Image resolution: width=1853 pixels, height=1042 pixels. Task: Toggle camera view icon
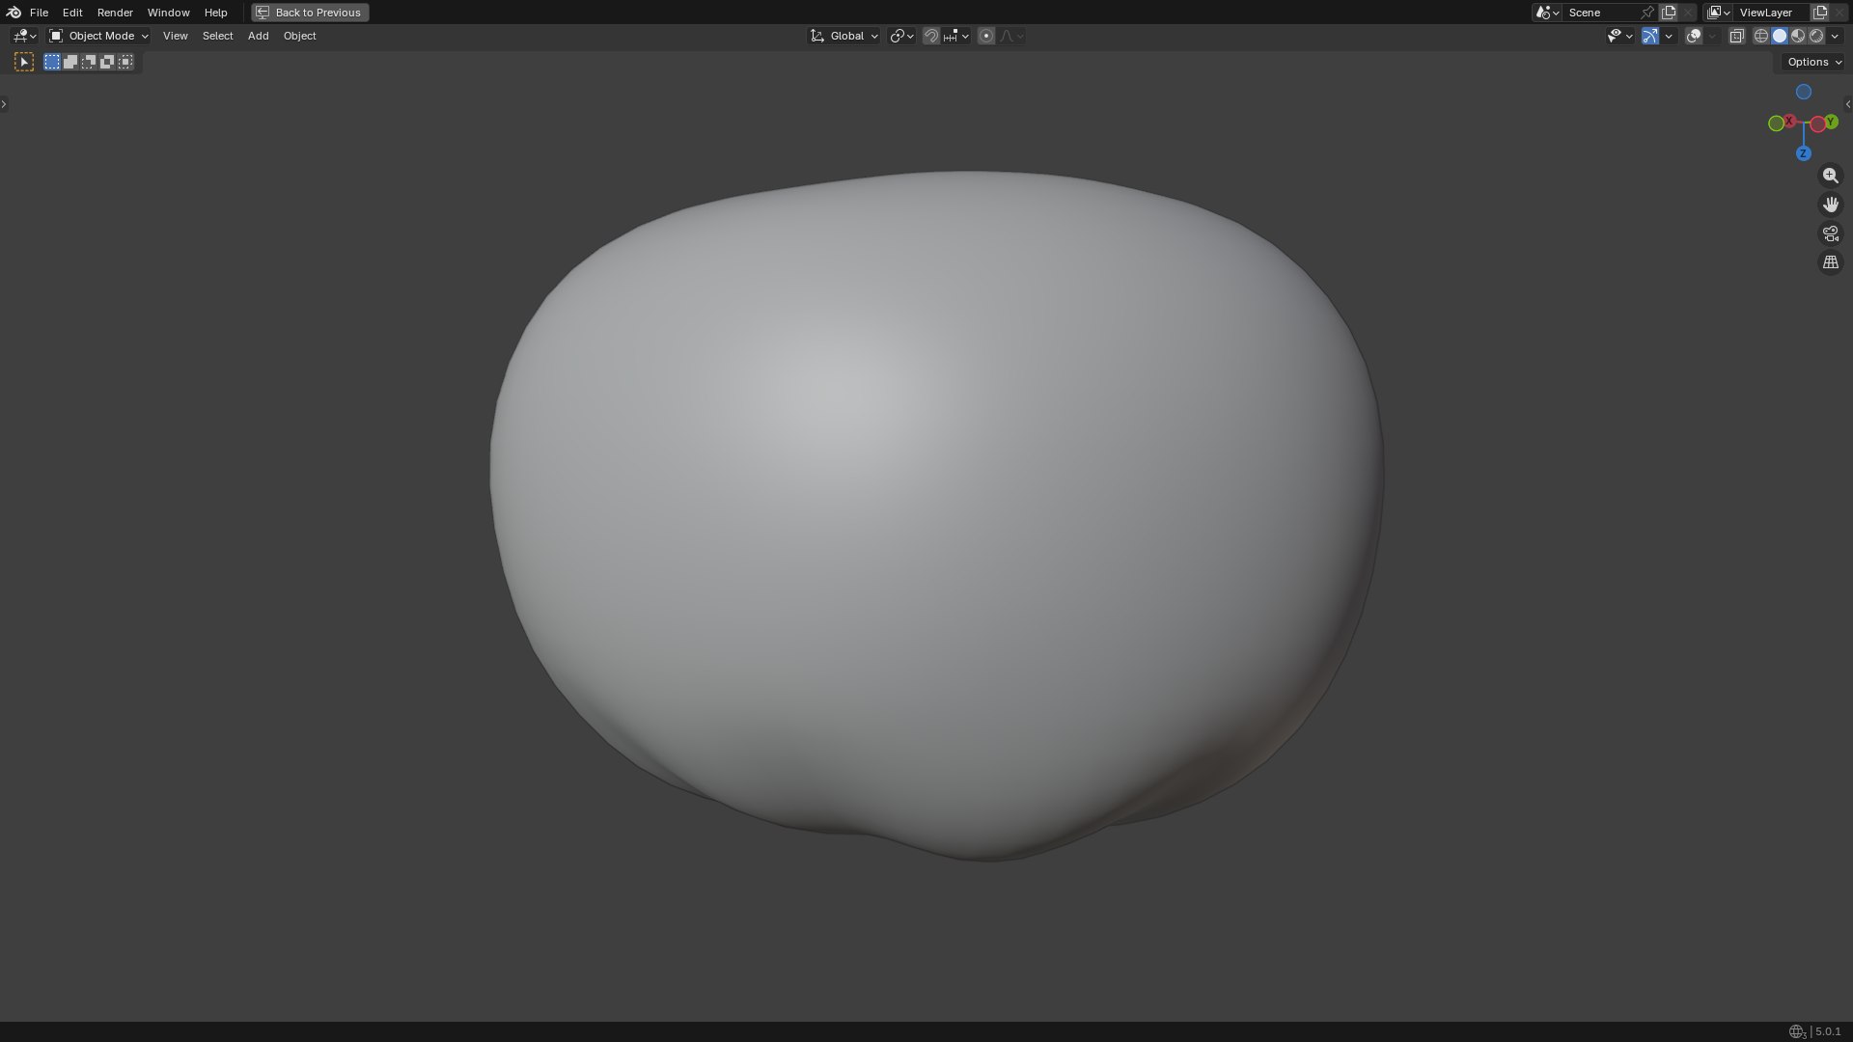point(1831,233)
